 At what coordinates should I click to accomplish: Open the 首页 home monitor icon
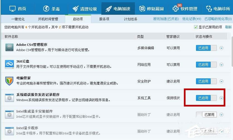pyautogui.click(x=12, y=9)
